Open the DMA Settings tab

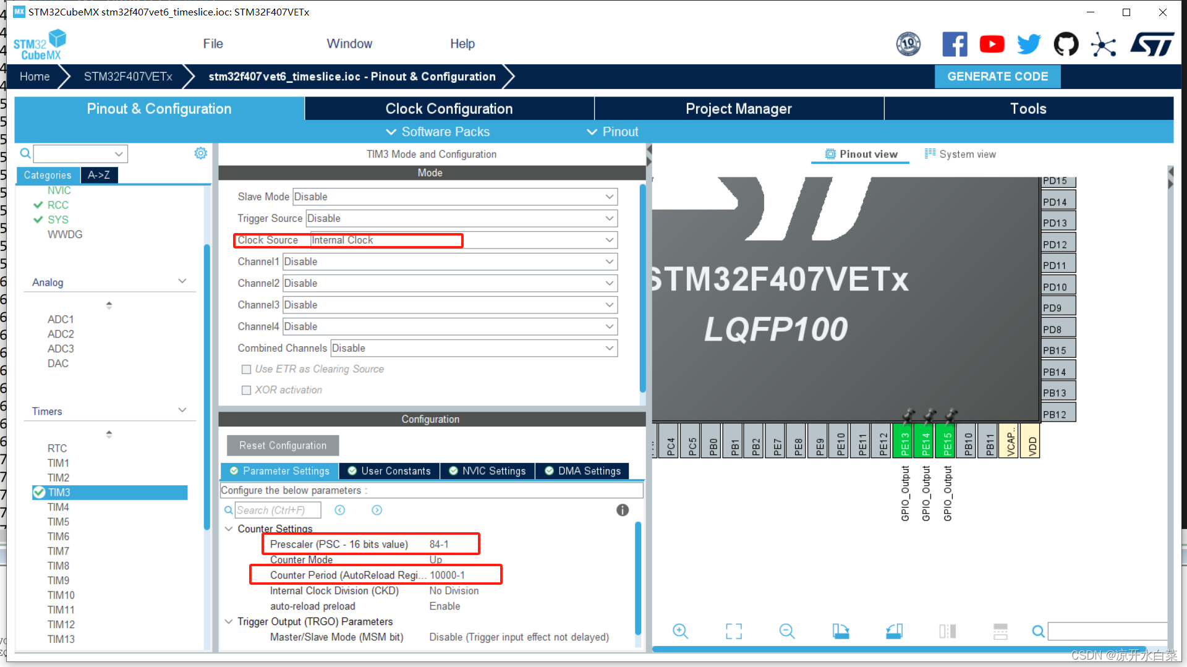tap(582, 471)
